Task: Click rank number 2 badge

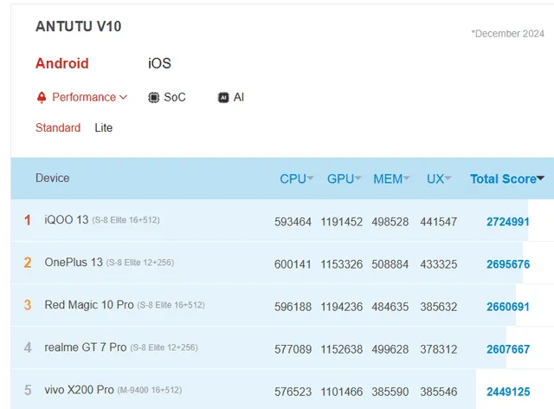Action: coord(28,263)
